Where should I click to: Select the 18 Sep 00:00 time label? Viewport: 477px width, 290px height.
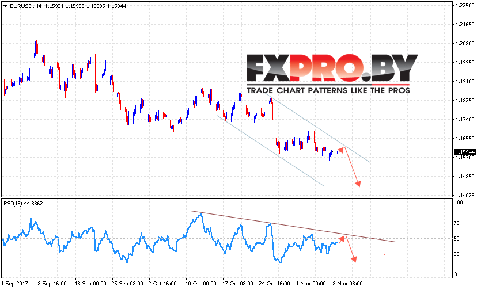[90, 284]
